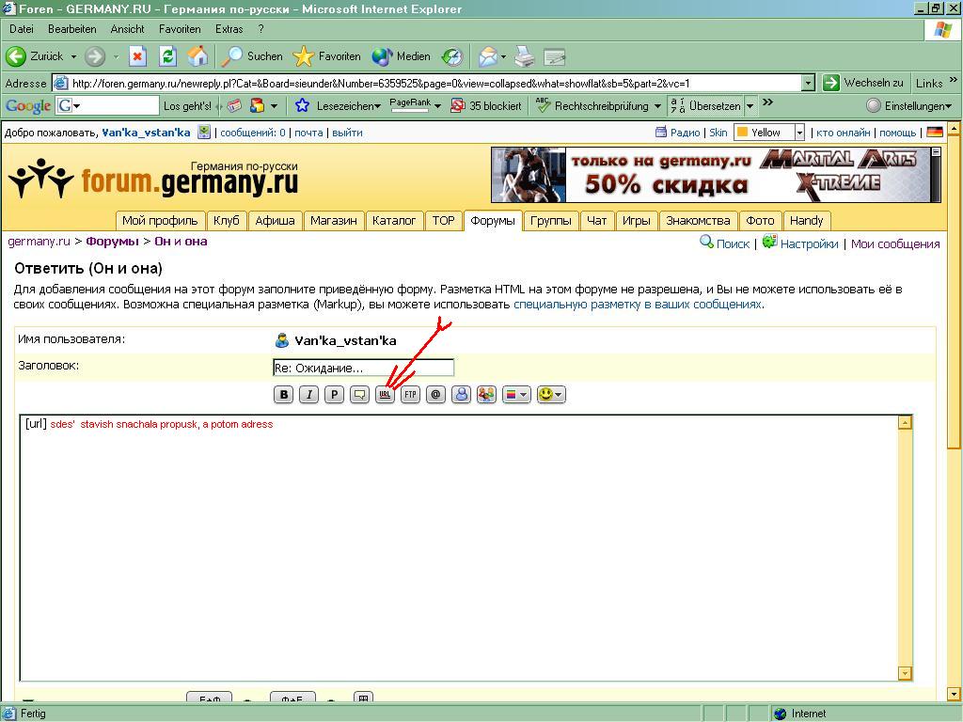Click the Заголовок subject input field
The height and width of the screenshot is (722, 963).
(363, 368)
